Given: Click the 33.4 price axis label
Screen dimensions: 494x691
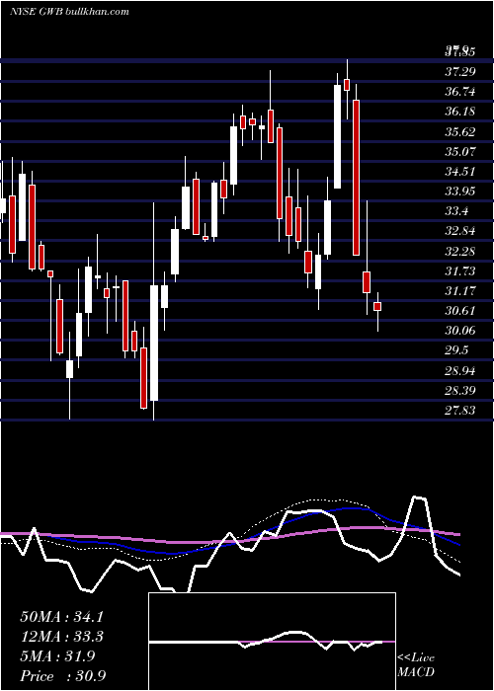Looking at the screenshot, I should pyautogui.click(x=456, y=211).
